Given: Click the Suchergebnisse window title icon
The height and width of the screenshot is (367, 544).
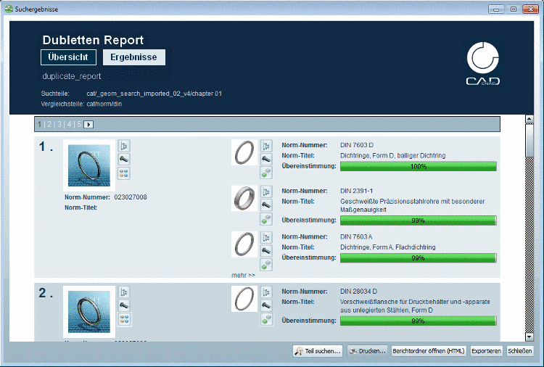Looking at the screenshot, I should (9, 9).
